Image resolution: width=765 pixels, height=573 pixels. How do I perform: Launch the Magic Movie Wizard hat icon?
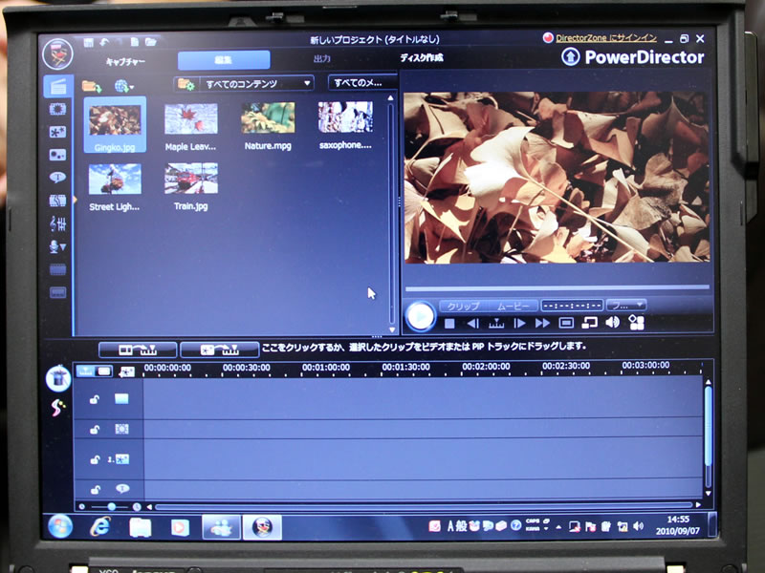(57, 378)
